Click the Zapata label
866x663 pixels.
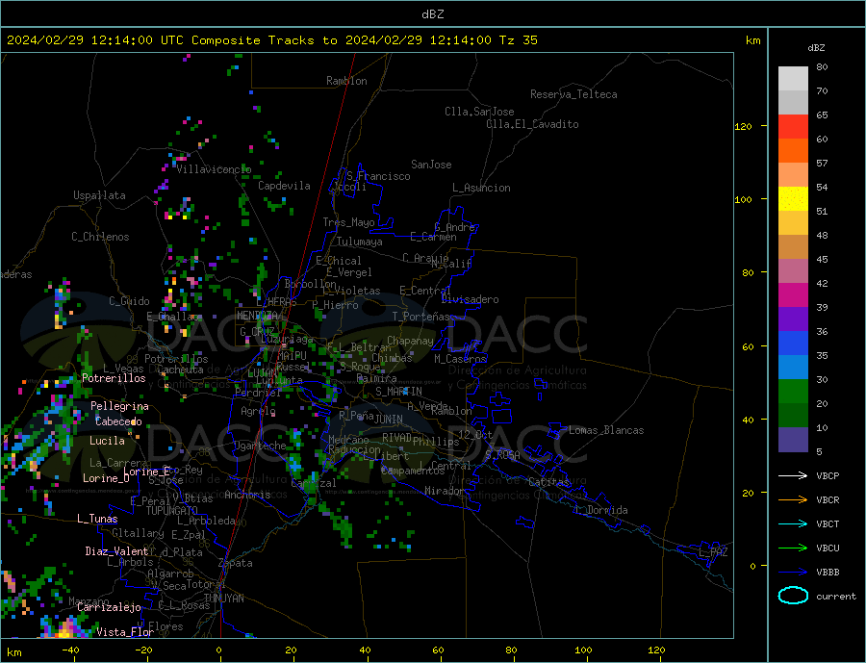tap(236, 563)
